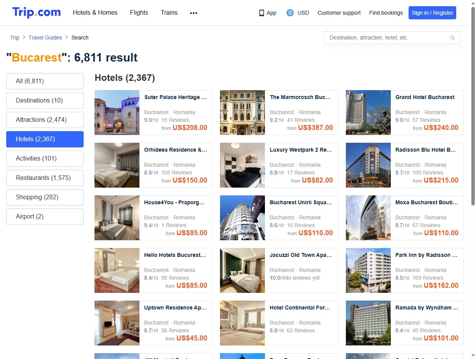Click Find bookings link
This screenshot has height=359, width=476.
[386, 13]
